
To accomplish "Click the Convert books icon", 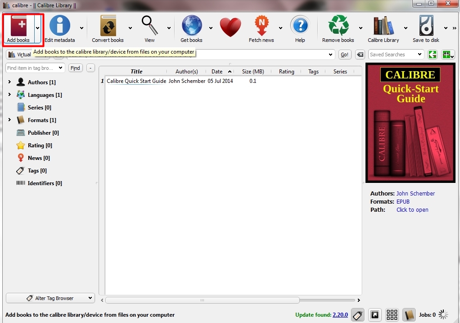I will [108, 28].
